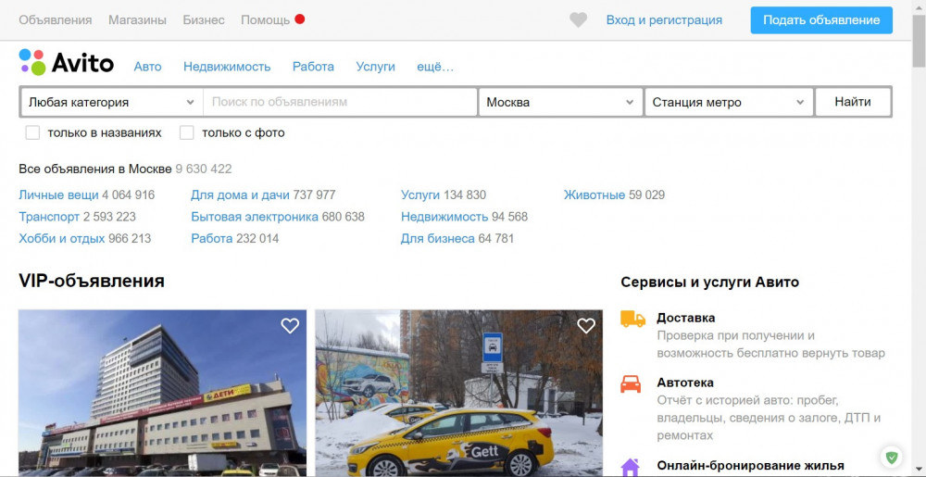Open 'Для дома и дачи' category link
The width and height of the screenshot is (926, 477).
click(241, 195)
